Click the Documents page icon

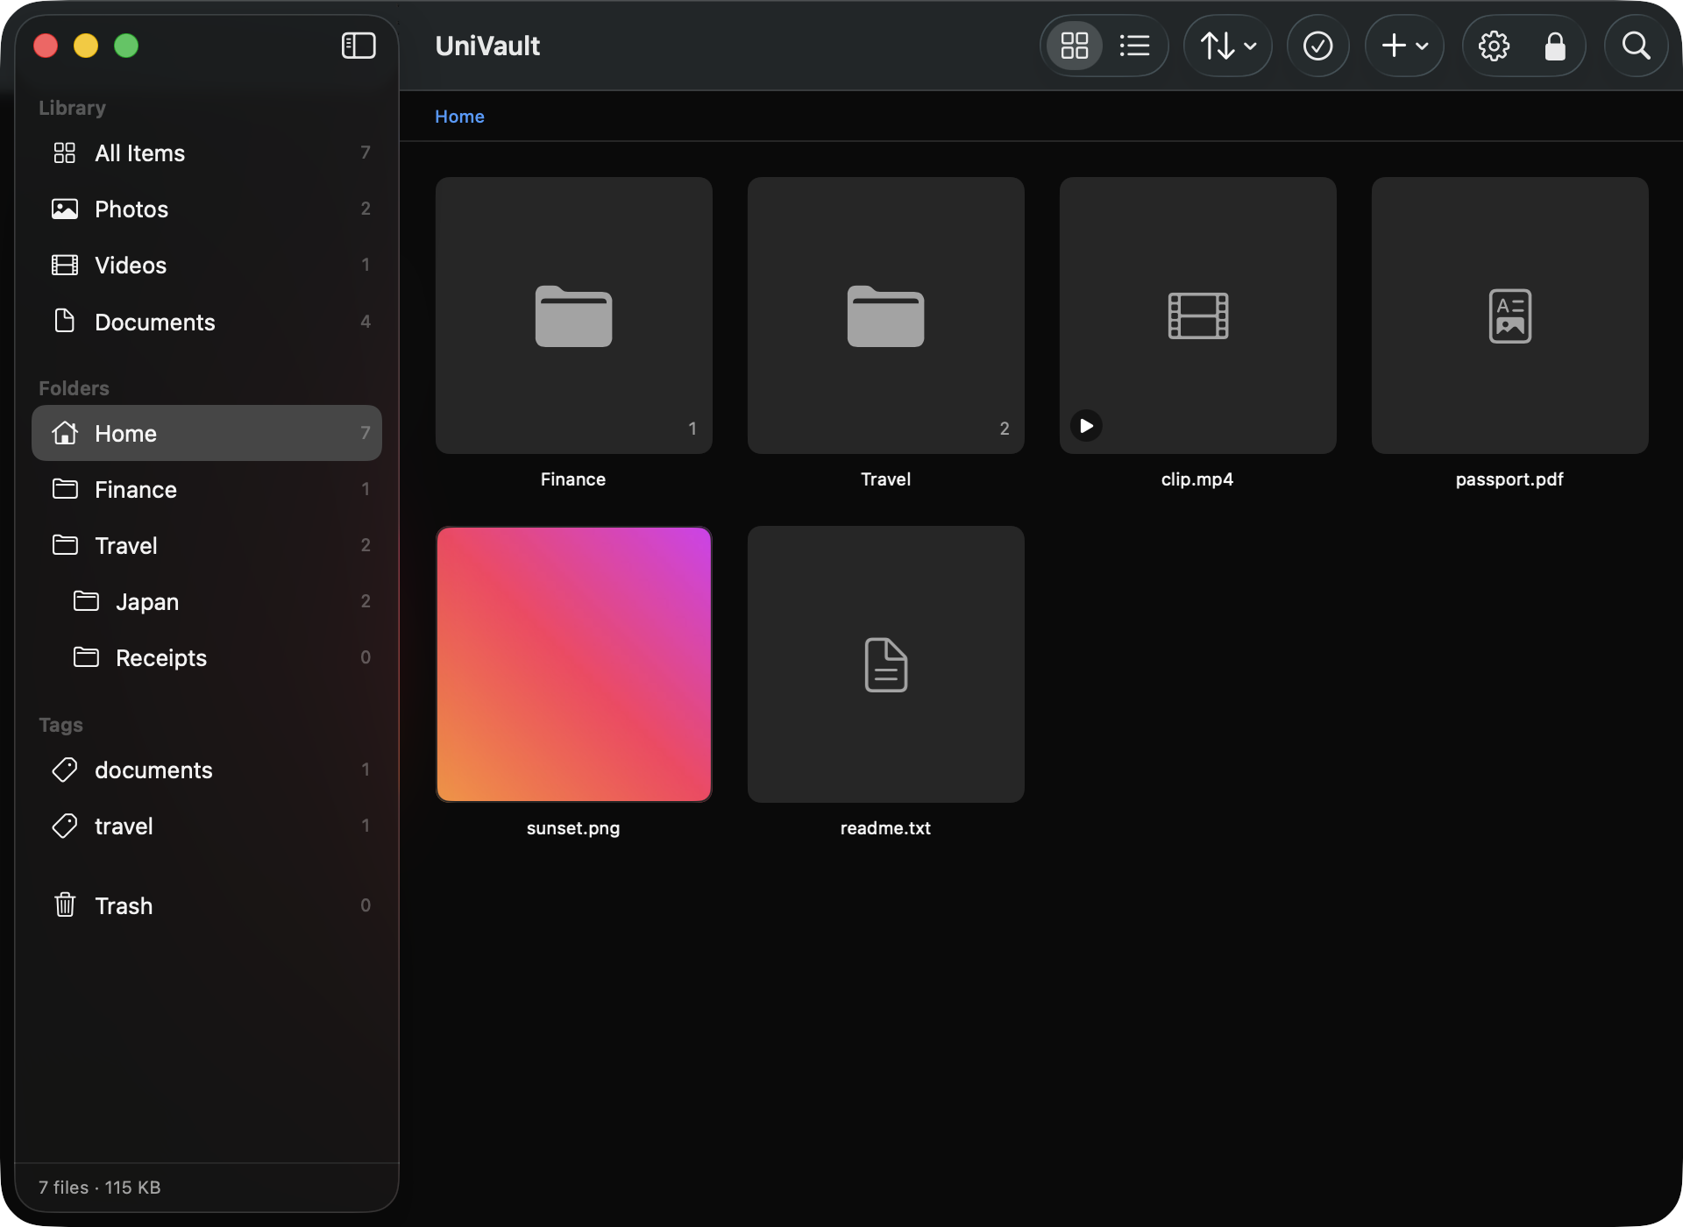coord(65,321)
